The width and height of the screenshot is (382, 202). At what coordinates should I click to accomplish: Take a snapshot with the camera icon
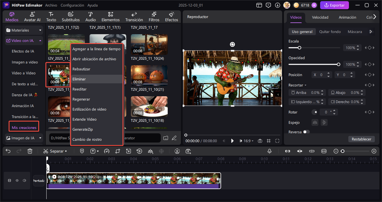[260, 141]
